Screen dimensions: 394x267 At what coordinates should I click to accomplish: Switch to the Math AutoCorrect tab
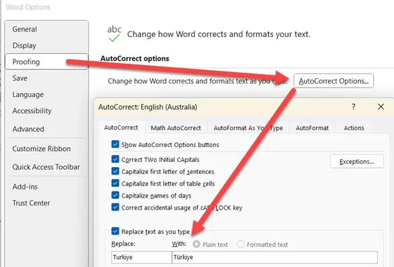pyautogui.click(x=175, y=128)
